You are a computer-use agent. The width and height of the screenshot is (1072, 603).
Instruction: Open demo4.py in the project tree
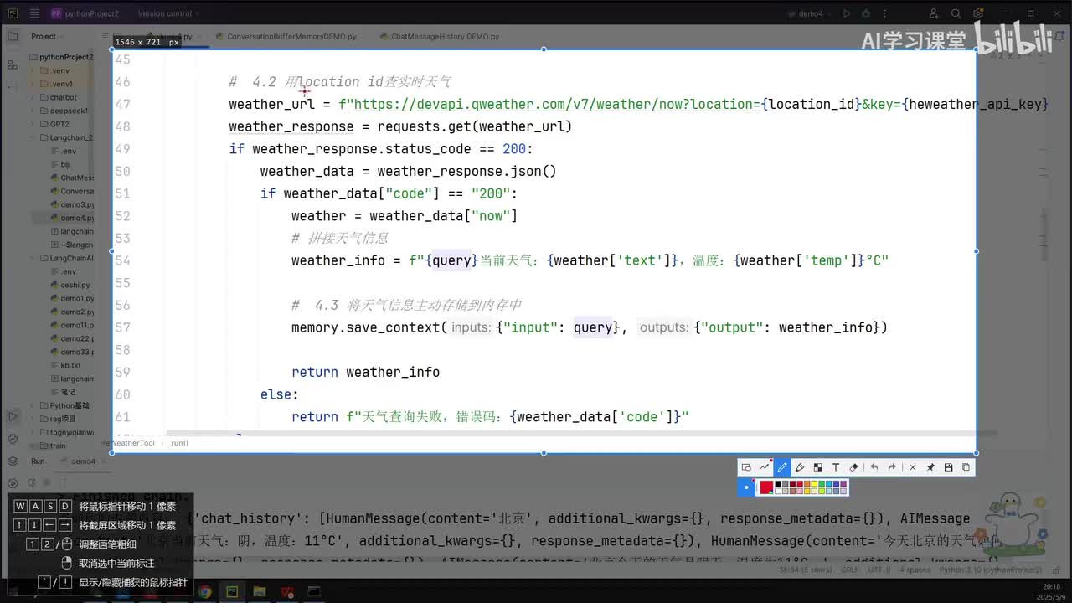tap(73, 218)
